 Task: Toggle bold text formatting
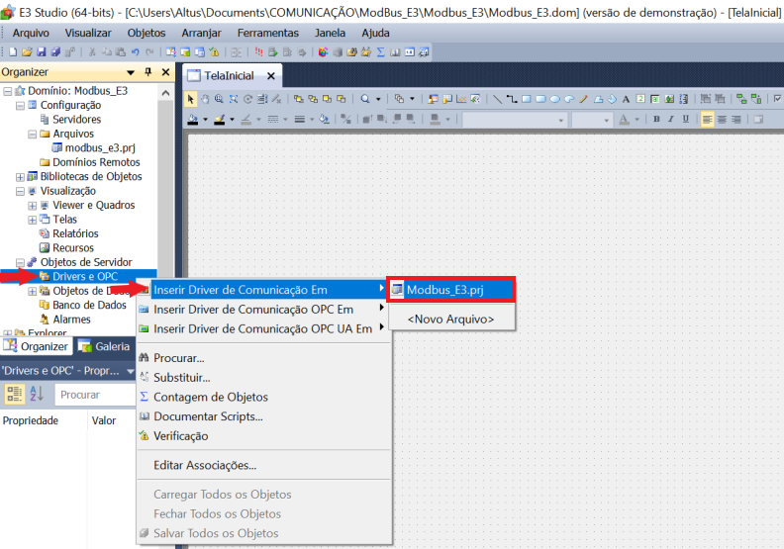pos(656,120)
